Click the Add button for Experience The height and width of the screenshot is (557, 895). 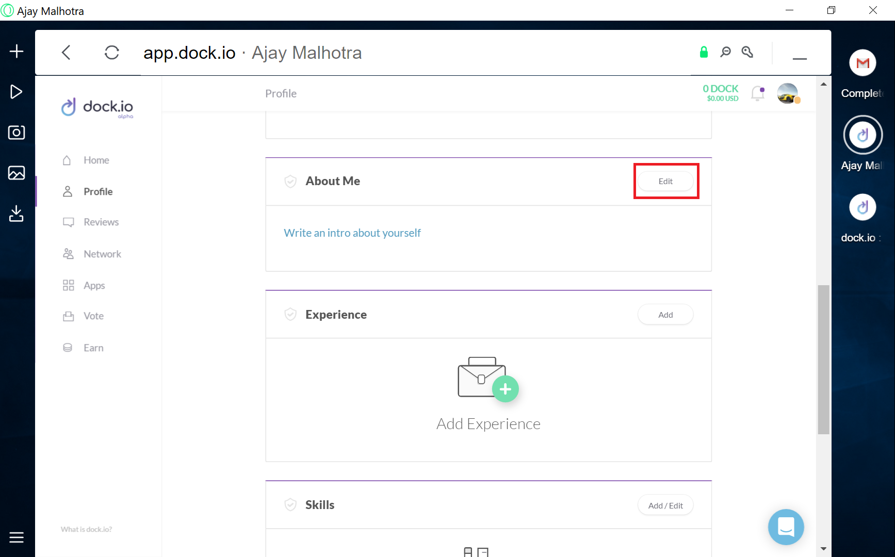665,315
